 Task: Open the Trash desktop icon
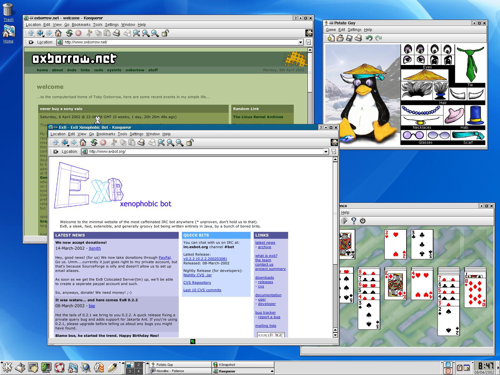(x=8, y=12)
